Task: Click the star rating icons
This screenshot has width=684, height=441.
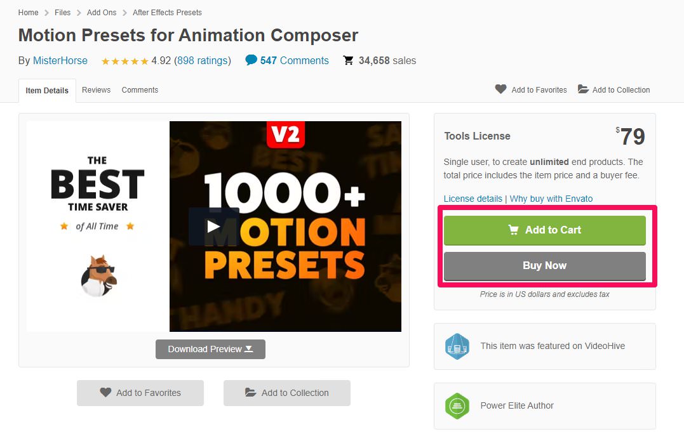Action: (124, 61)
